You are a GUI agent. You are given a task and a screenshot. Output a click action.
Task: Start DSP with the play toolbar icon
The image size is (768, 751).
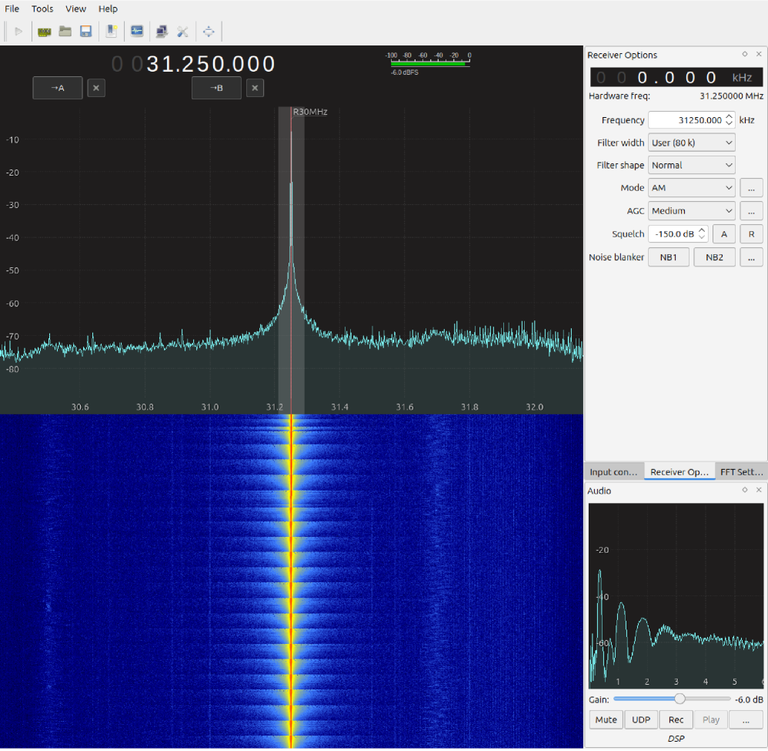(x=18, y=32)
